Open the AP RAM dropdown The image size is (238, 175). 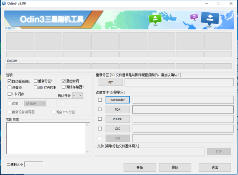click(x=35, y=104)
